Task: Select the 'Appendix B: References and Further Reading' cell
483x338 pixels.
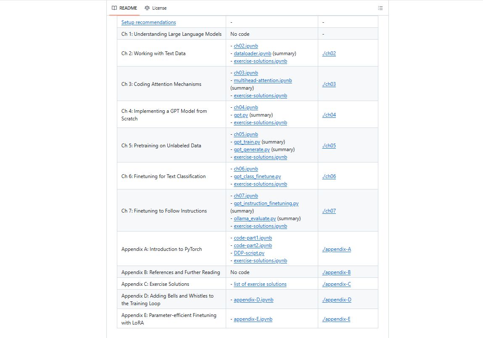Action: pyautogui.click(x=171, y=272)
